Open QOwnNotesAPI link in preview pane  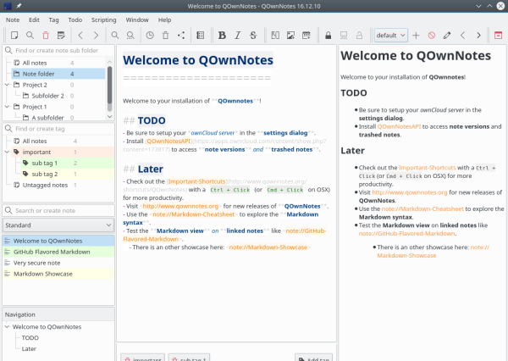tap(399, 126)
